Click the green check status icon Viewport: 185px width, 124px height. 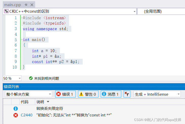31,78
